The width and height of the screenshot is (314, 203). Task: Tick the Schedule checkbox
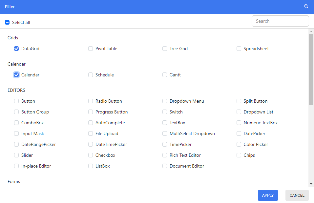coord(91,75)
